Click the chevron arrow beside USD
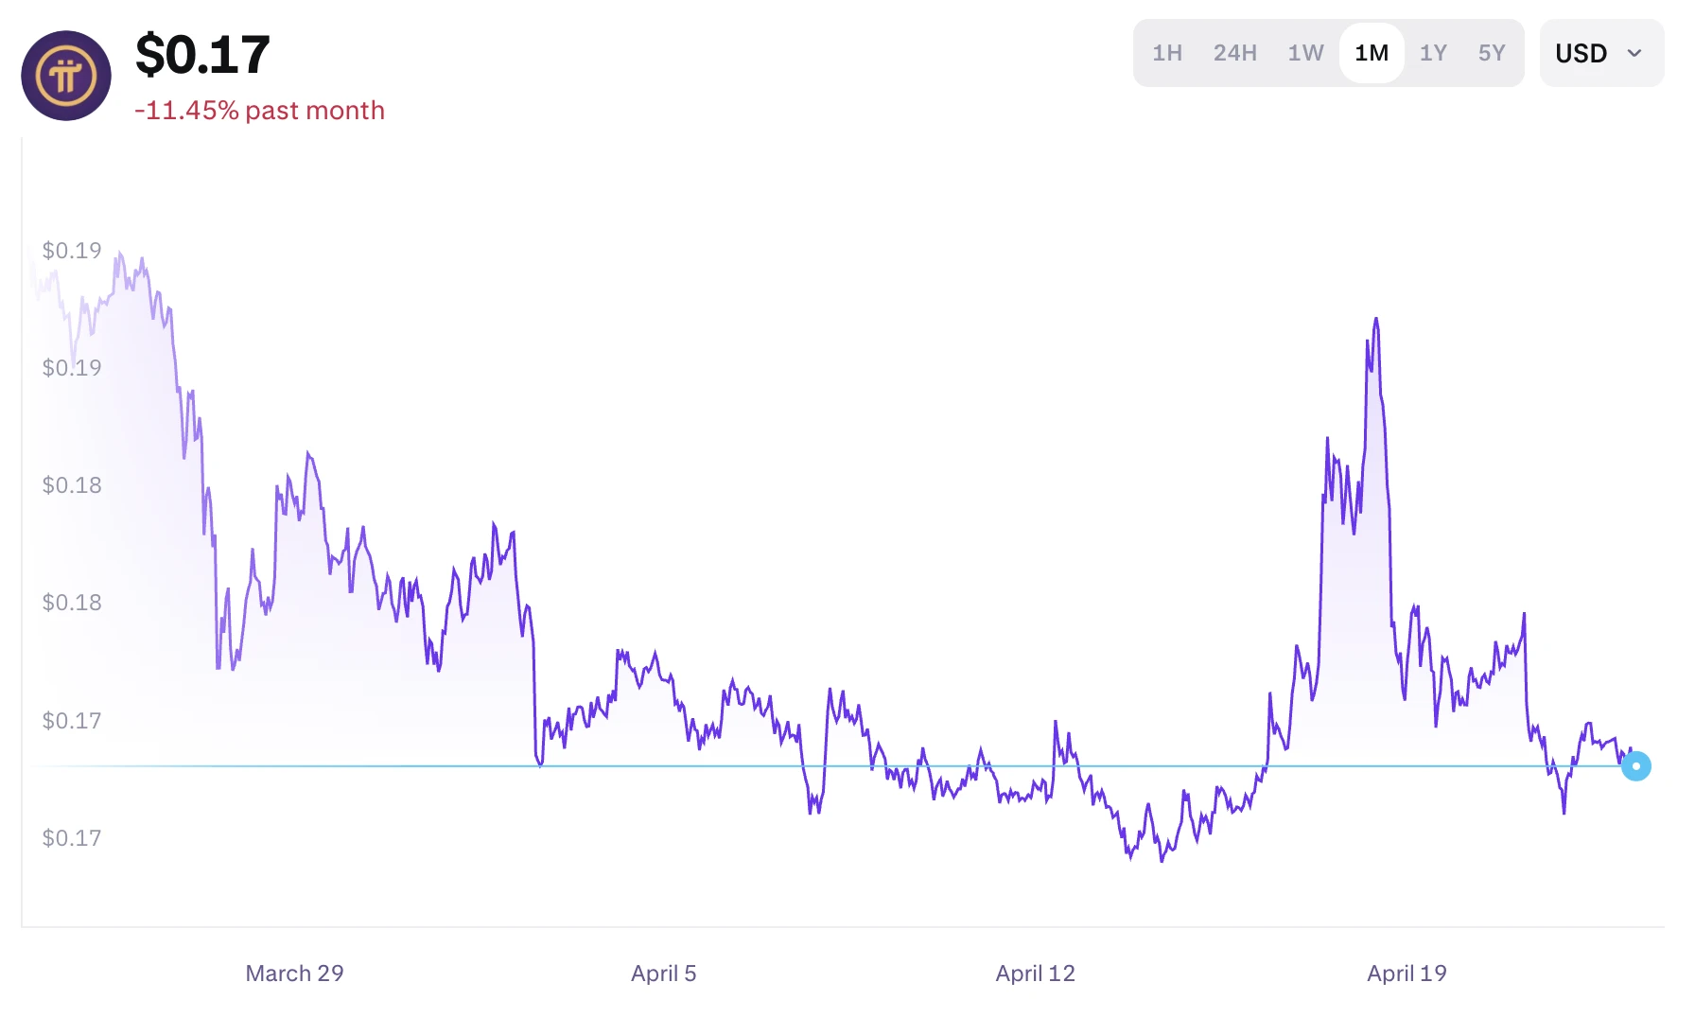Viewport: 1695px width, 1035px height. point(1634,53)
